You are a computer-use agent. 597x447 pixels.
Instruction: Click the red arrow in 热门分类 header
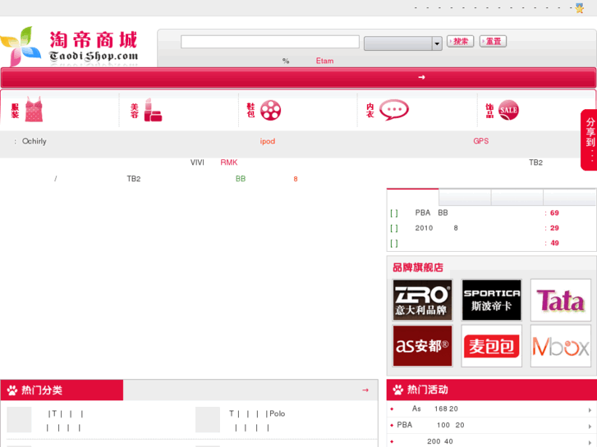365,390
